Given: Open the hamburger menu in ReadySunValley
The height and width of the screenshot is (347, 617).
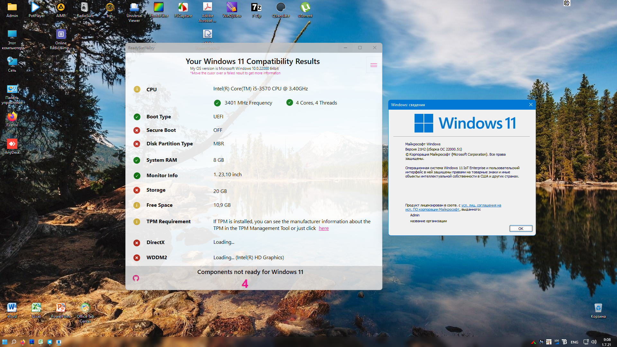Looking at the screenshot, I should 374,65.
